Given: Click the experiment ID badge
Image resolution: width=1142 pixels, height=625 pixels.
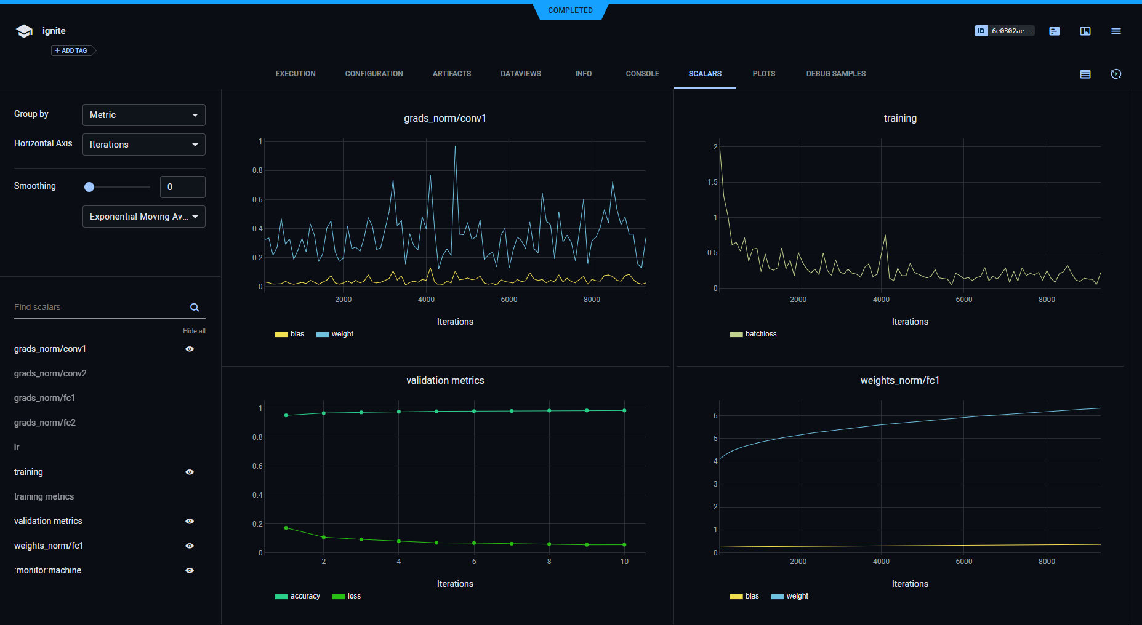Looking at the screenshot, I should click(x=1003, y=31).
